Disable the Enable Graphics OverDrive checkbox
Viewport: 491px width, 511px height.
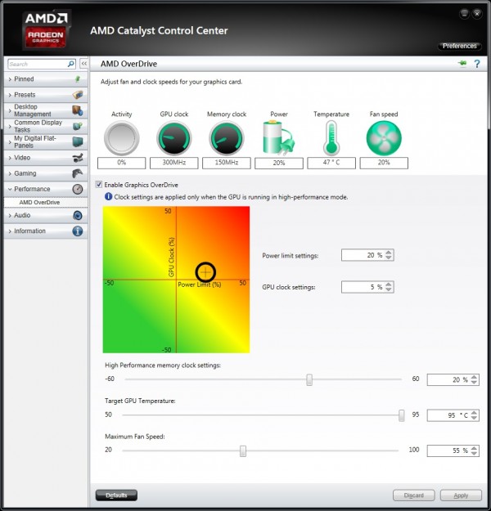coord(99,185)
